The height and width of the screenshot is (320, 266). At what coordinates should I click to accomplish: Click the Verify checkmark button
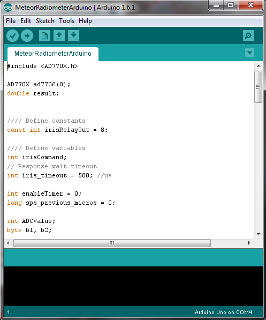13,36
